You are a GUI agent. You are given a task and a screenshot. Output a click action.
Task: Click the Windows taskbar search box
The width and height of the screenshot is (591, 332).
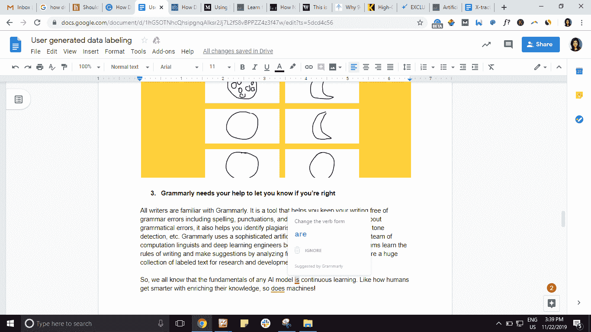[91, 323]
